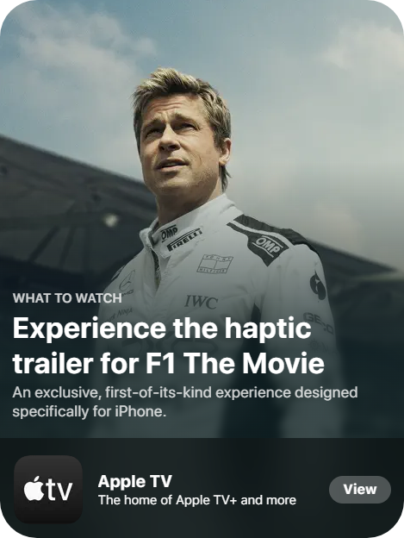
Task: Open the Apple TV app icon
Action: [48, 489]
